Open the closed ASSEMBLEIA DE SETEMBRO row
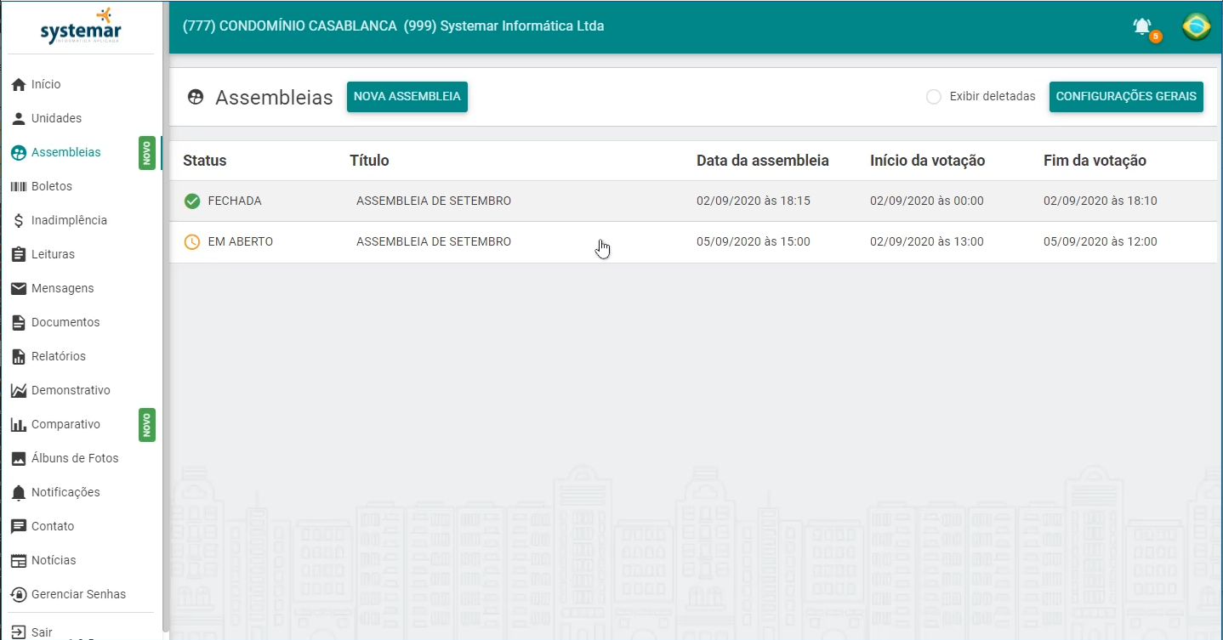1223x640 pixels. point(434,201)
